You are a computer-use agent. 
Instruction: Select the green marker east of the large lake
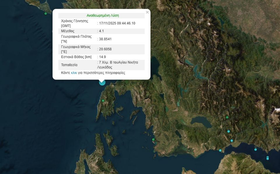click(227, 117)
